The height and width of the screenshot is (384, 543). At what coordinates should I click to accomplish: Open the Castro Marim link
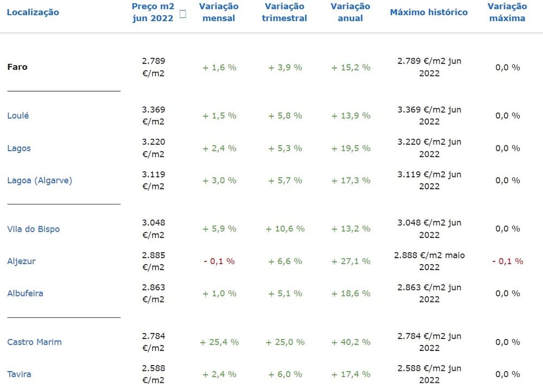click(34, 342)
